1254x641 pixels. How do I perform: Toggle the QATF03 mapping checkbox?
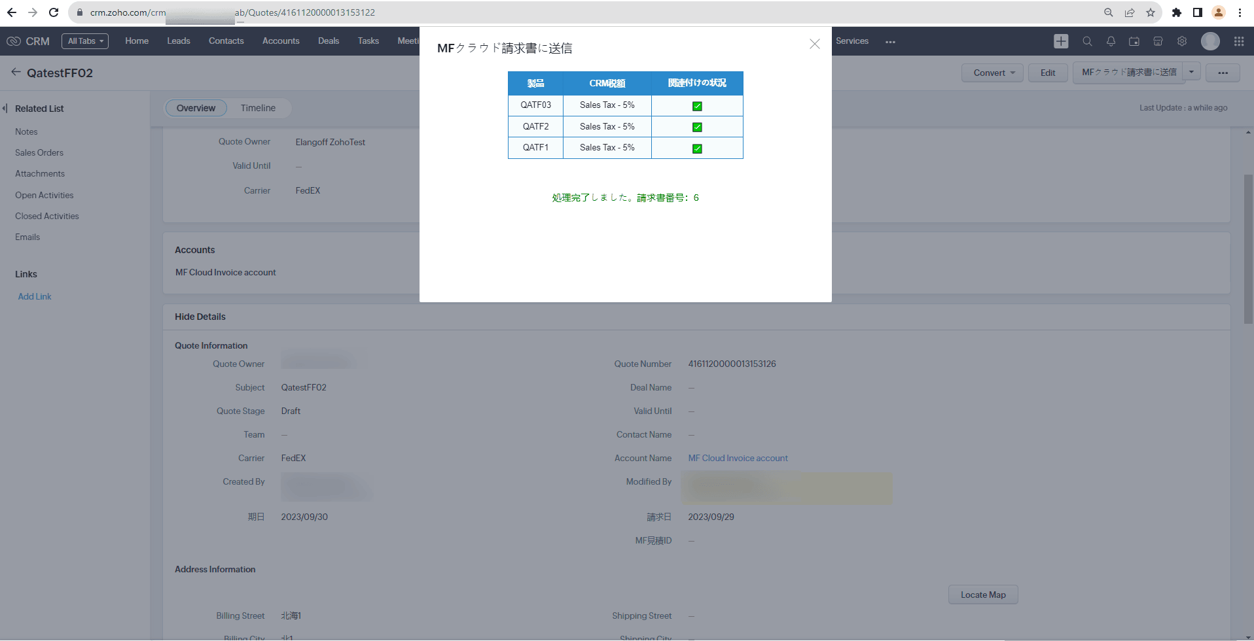pos(697,106)
